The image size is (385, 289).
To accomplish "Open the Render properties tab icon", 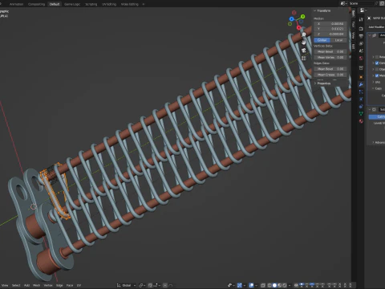I will click(x=361, y=28).
